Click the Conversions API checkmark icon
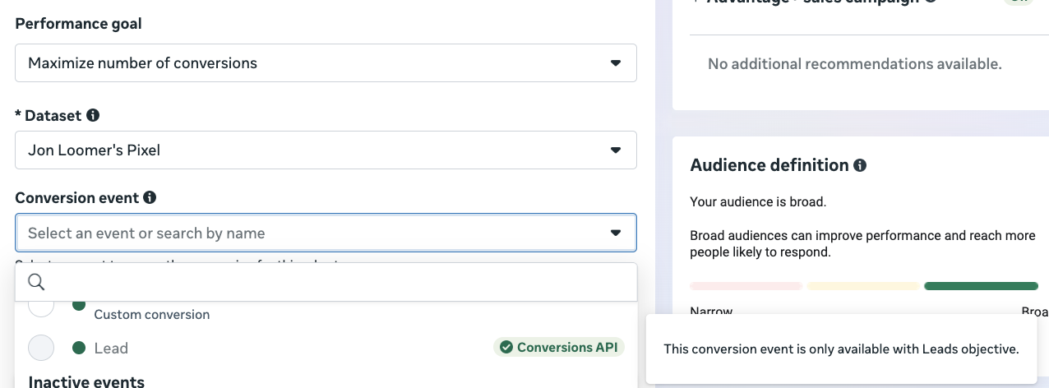Image resolution: width=1049 pixels, height=388 pixels. [506, 348]
